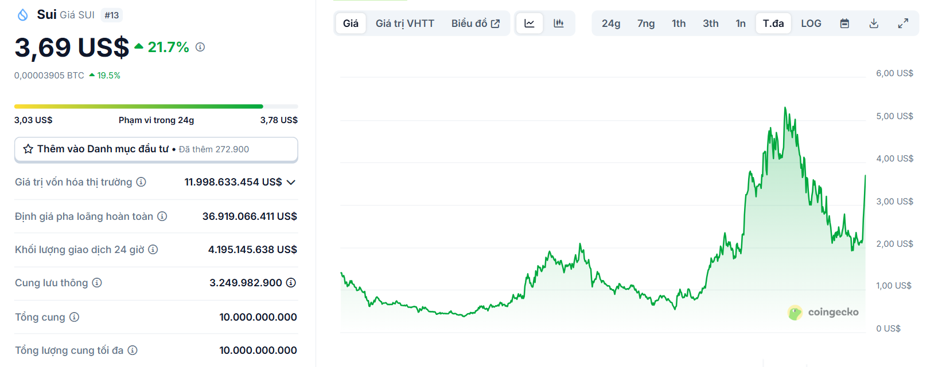Set chart range to 1th
946x367 pixels.
pyautogui.click(x=679, y=23)
